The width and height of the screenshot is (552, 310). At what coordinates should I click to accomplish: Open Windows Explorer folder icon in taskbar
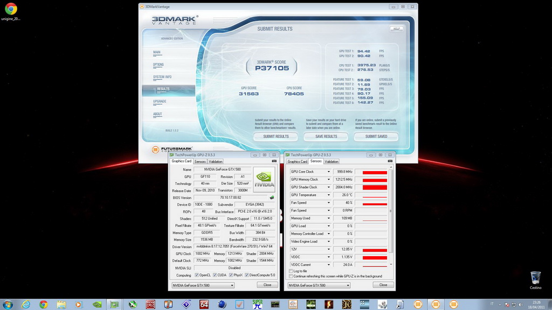point(61,305)
